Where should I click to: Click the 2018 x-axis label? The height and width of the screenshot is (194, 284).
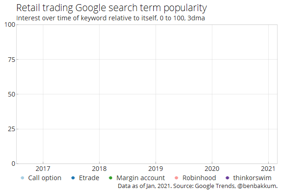(x=99, y=169)
